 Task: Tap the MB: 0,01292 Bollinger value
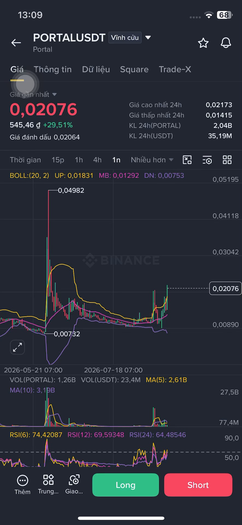[x=119, y=176]
